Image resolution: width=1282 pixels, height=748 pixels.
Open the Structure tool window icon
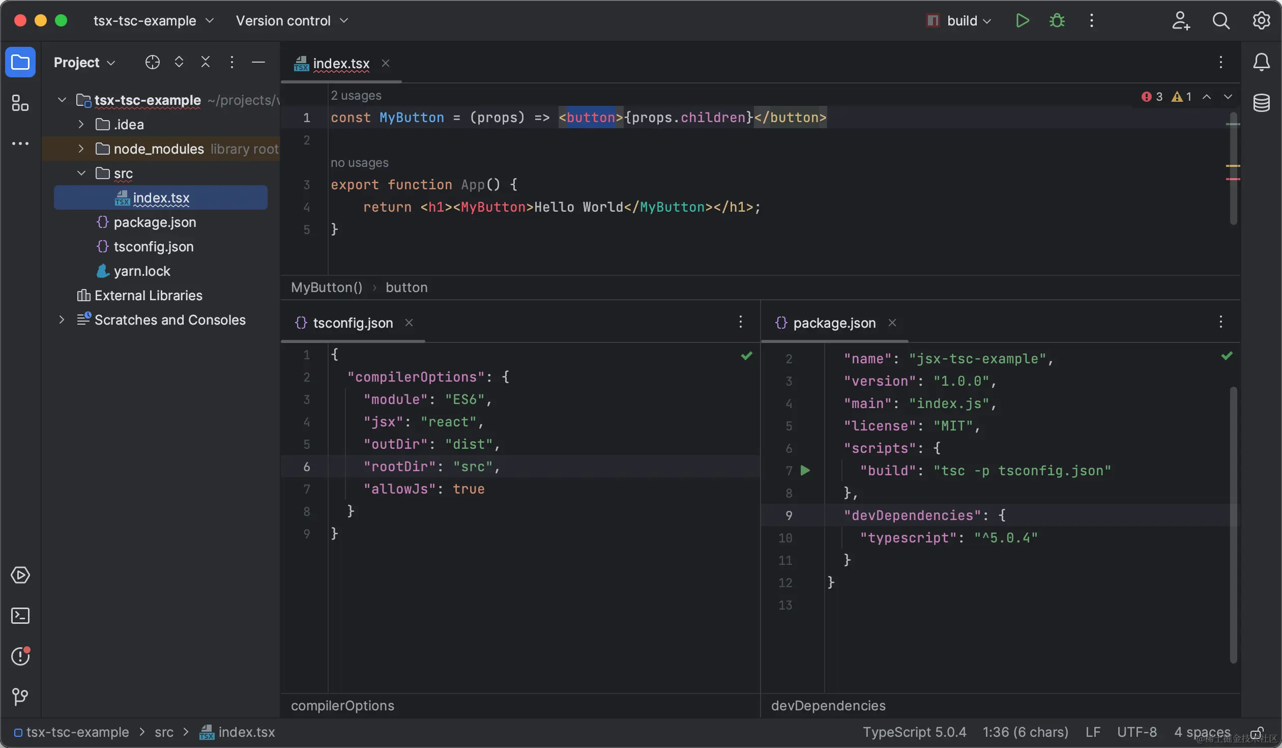[x=20, y=103]
